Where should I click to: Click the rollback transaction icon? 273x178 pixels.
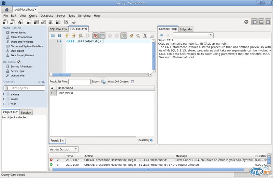117,36
